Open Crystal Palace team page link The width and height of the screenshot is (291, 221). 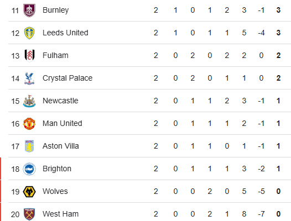coord(67,78)
